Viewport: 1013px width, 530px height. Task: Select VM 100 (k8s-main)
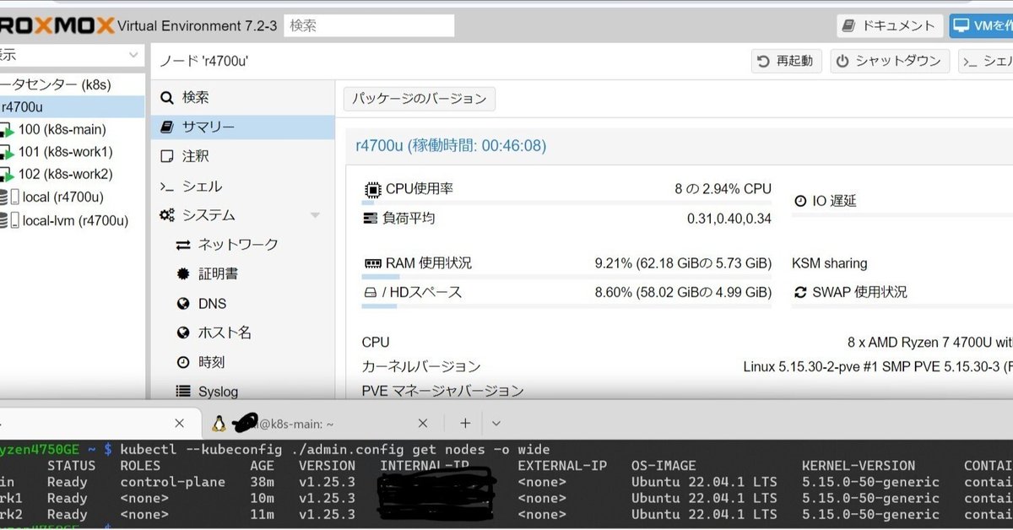62,129
